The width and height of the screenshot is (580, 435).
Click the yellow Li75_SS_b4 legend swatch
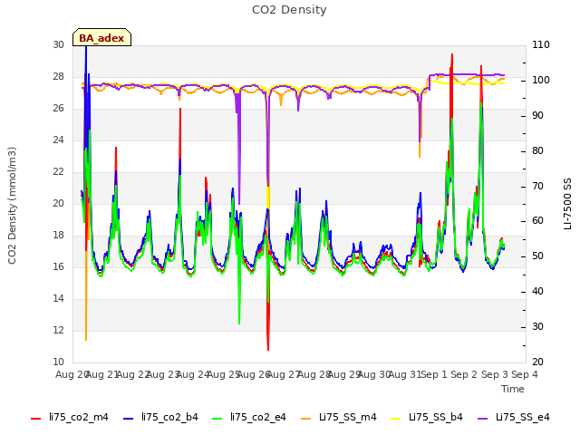395,419
